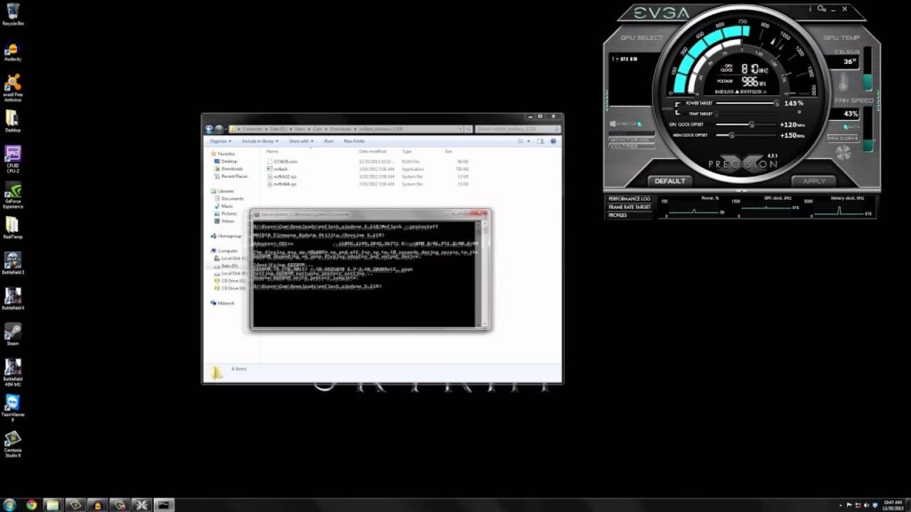Toggle Explorer preview pane icon
Screen dimensions: 911x512
click(x=540, y=141)
